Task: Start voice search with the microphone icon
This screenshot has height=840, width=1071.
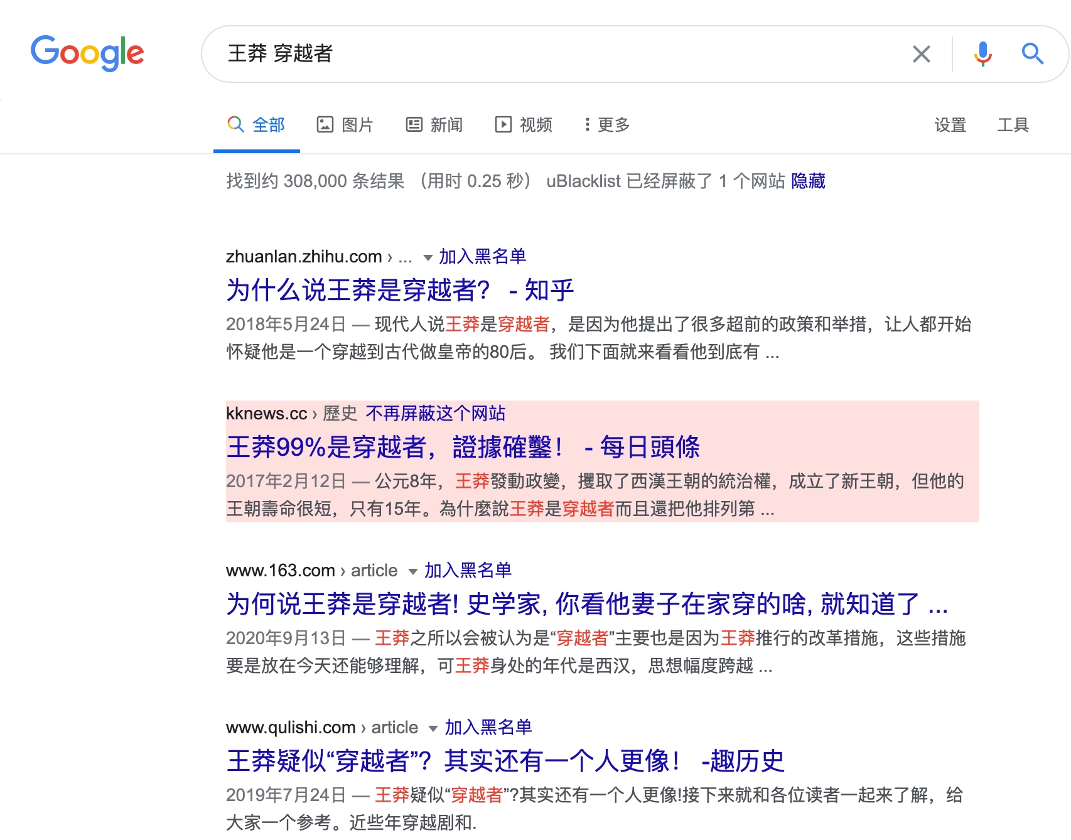Action: point(982,54)
